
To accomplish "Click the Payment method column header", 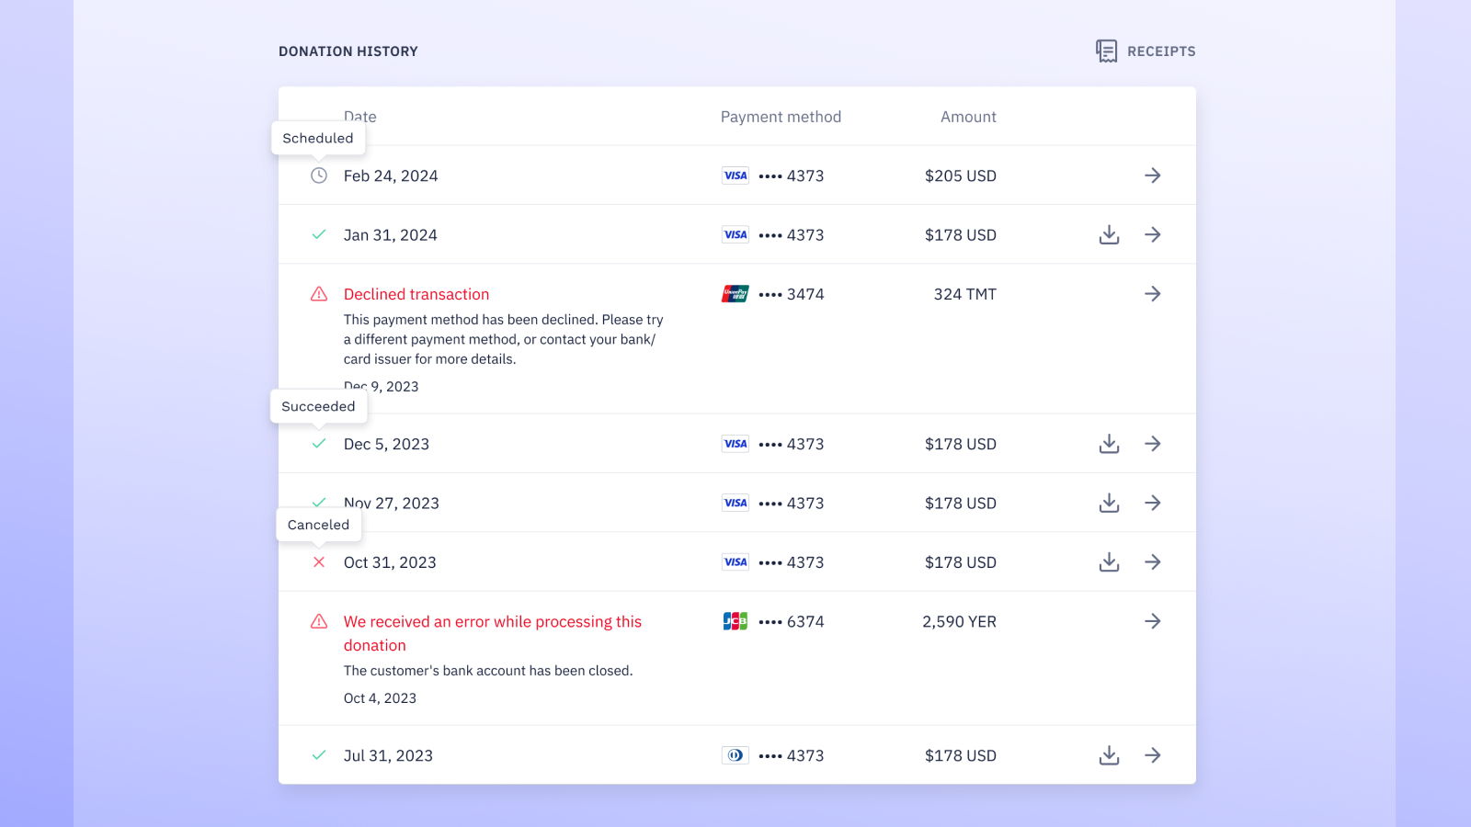I will coord(781,117).
